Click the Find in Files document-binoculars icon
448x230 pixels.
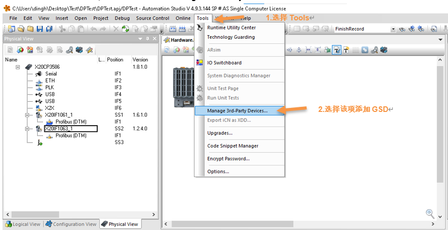pyautogui.click(x=434, y=29)
